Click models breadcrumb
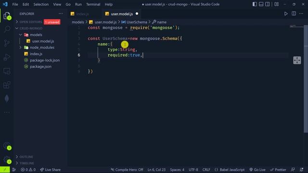The image size is (308, 173). [x=78, y=22]
